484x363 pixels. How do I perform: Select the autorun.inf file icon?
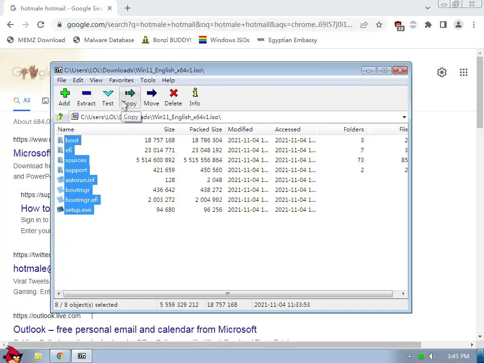(x=60, y=180)
